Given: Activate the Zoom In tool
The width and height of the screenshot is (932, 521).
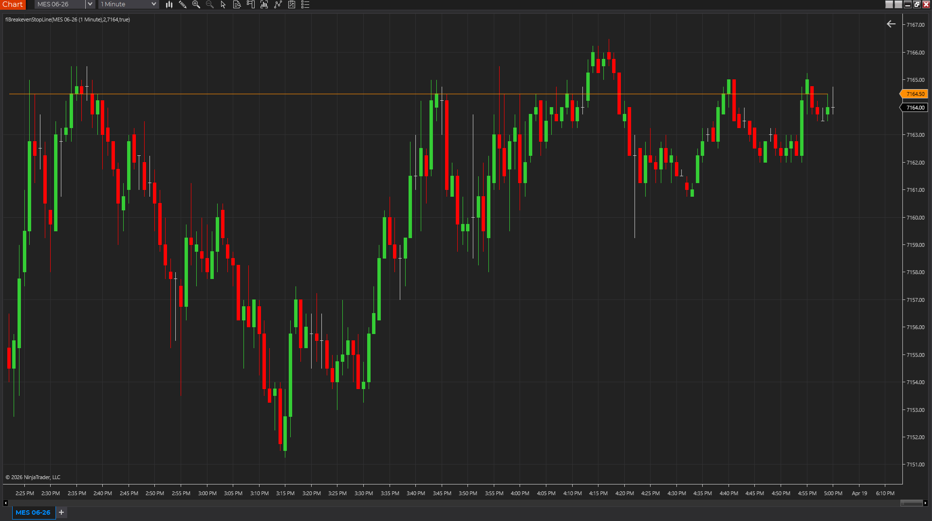Looking at the screenshot, I should coord(196,4).
